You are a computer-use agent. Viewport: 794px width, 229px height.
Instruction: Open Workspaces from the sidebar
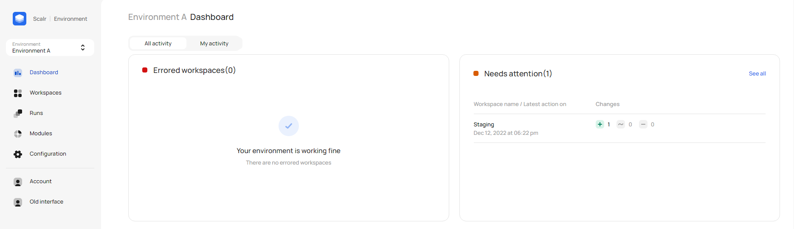(45, 93)
